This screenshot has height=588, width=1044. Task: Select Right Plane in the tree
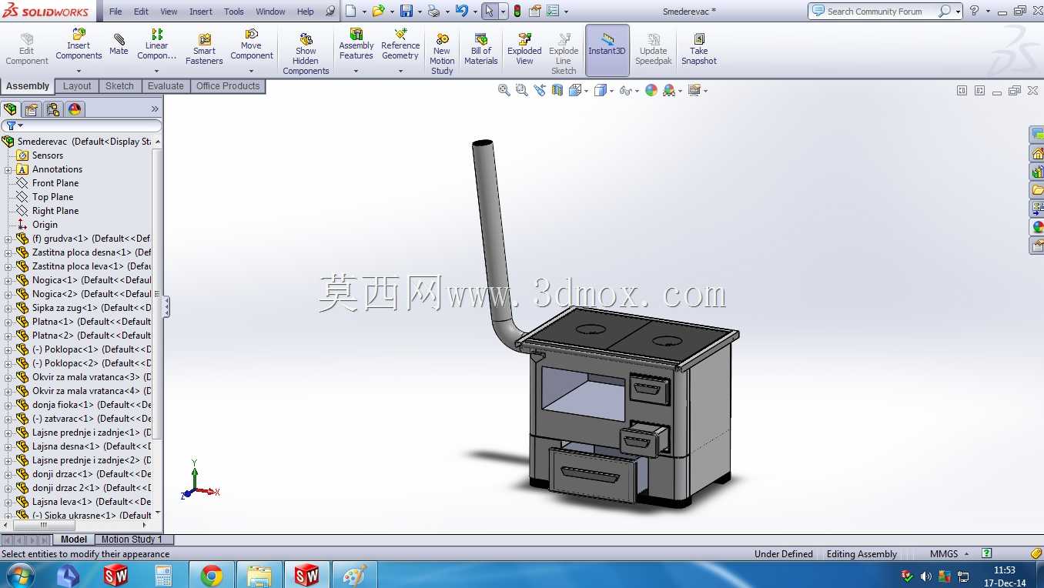(55, 211)
